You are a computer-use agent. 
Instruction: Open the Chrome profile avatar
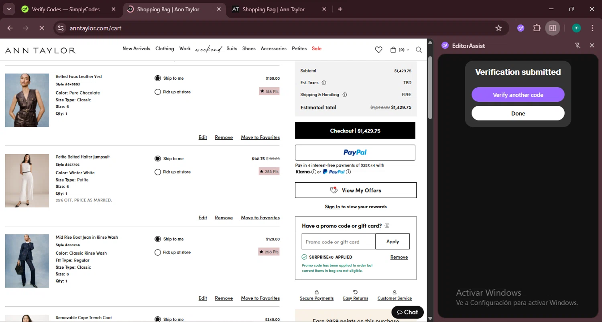pos(576,28)
